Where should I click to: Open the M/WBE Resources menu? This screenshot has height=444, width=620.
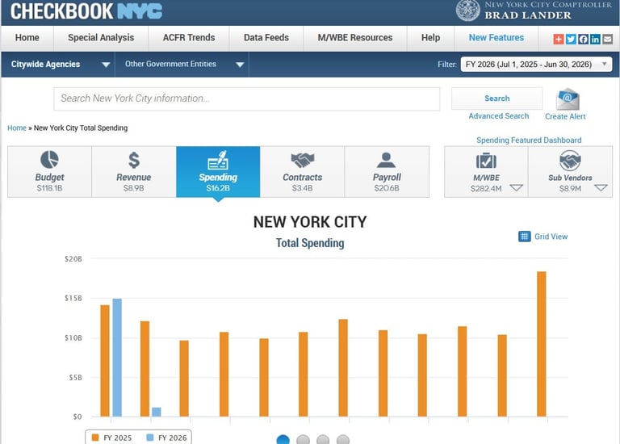coord(355,38)
